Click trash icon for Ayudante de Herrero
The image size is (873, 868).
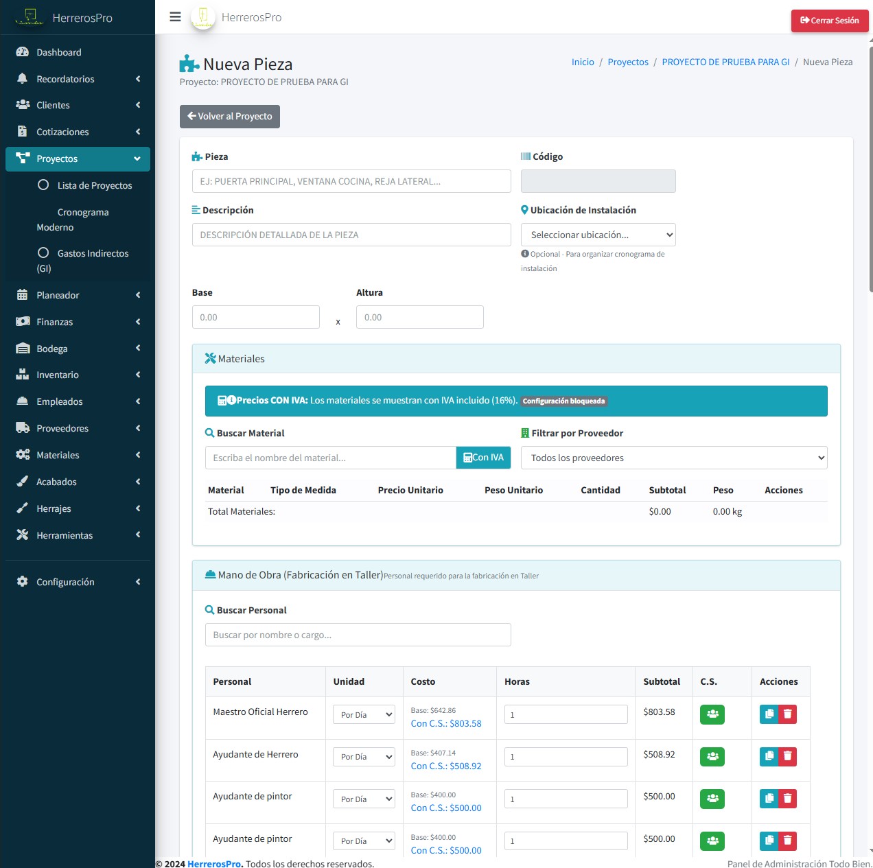point(788,756)
